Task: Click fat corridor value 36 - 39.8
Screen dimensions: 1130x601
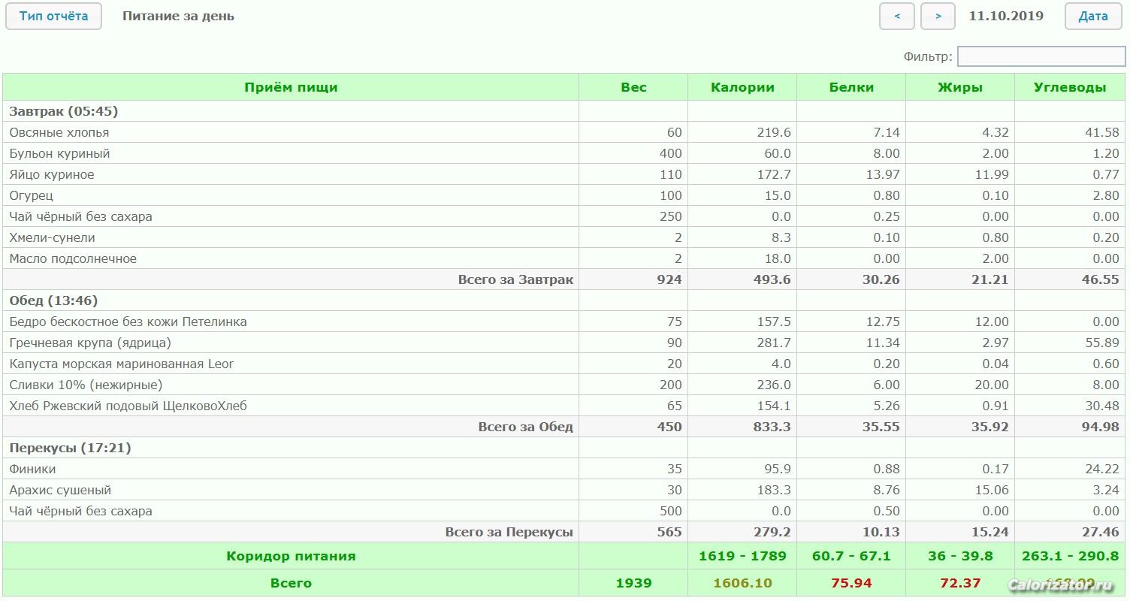Action: pos(960,556)
